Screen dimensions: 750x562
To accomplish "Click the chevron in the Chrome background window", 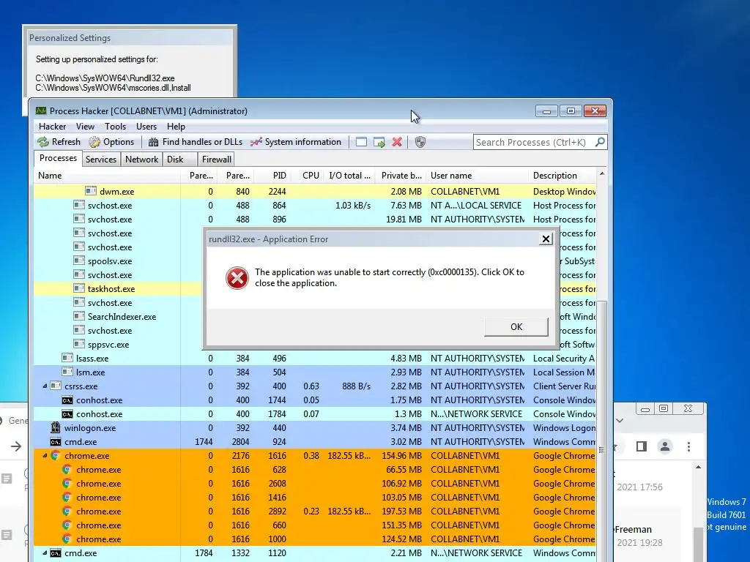I will [620, 421].
